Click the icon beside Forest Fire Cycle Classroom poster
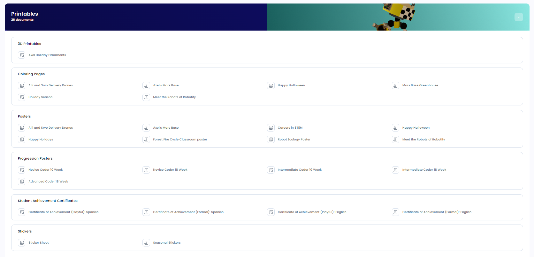534x257 pixels. (x=146, y=139)
